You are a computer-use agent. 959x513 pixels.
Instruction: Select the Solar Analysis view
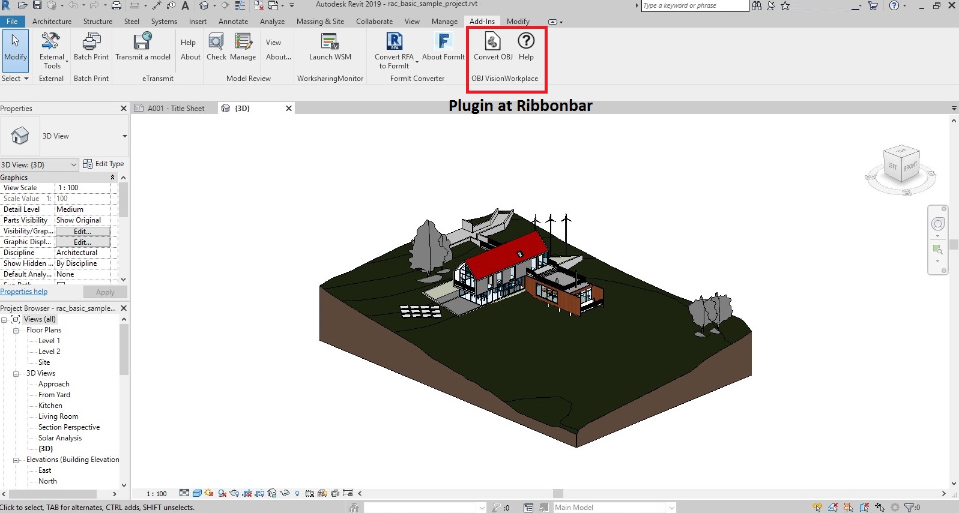60,438
